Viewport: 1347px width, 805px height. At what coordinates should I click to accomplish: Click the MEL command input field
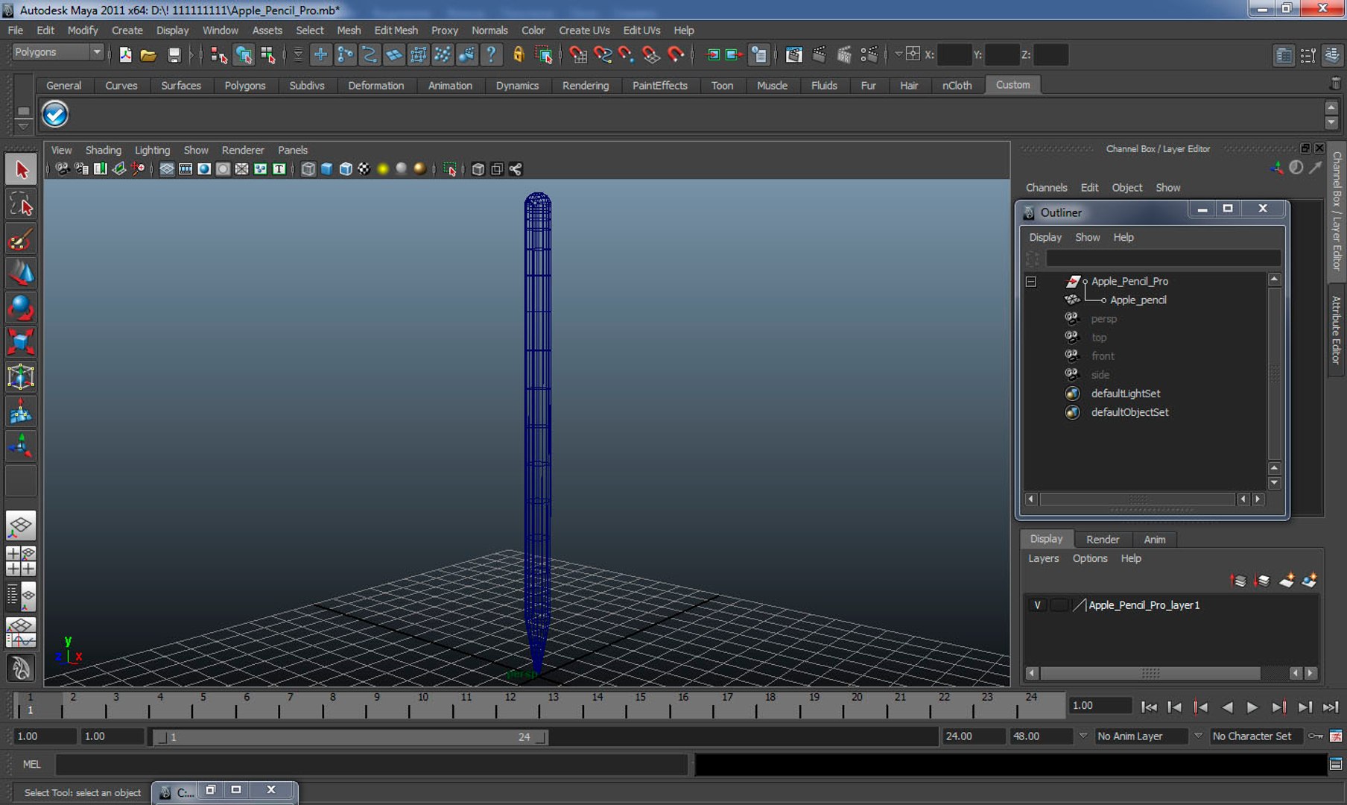pyautogui.click(x=371, y=764)
